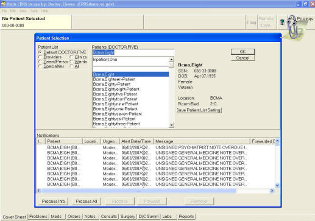Select Bcma,Eightynine-Patient in the list
This screenshot has height=221, width=315.
point(130,104)
